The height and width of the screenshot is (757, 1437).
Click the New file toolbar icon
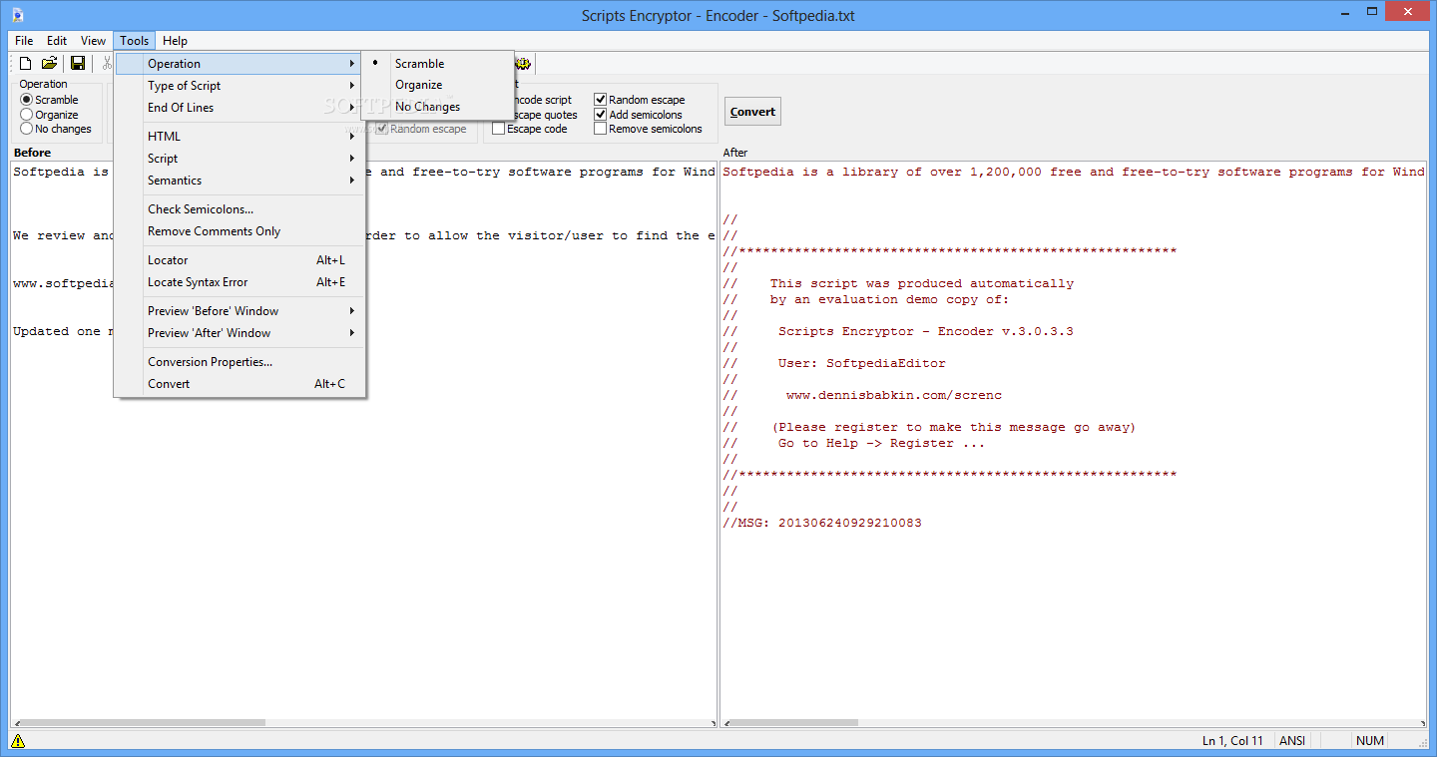tap(26, 63)
